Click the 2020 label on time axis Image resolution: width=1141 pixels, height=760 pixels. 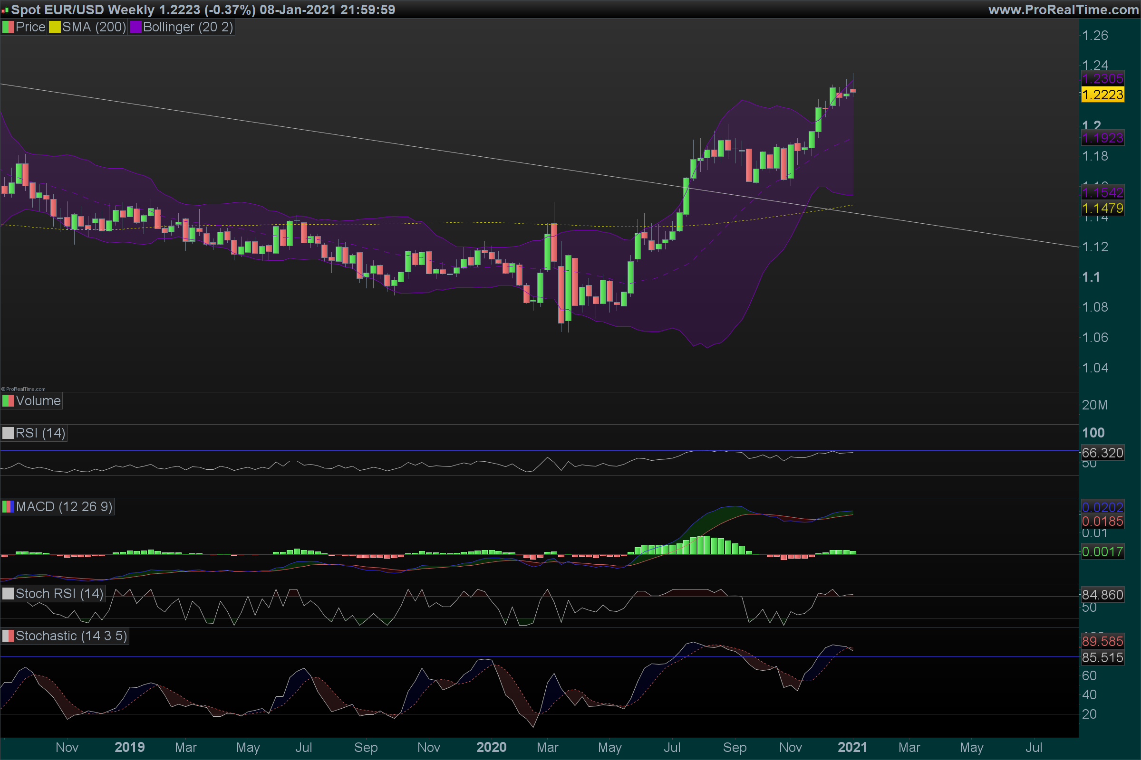[x=491, y=747]
